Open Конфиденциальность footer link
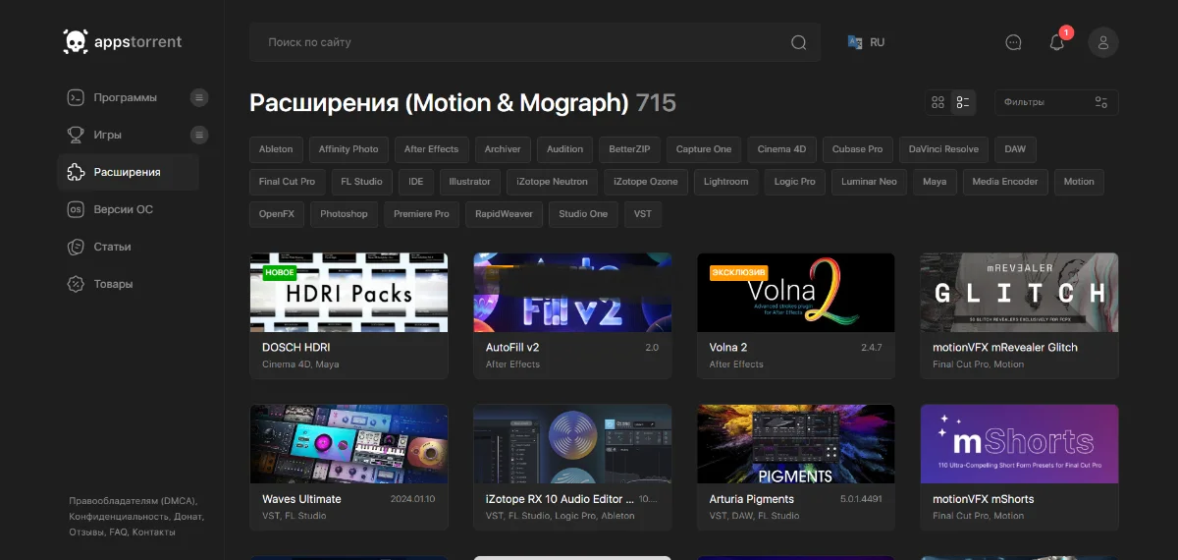The width and height of the screenshot is (1178, 560). point(119,516)
